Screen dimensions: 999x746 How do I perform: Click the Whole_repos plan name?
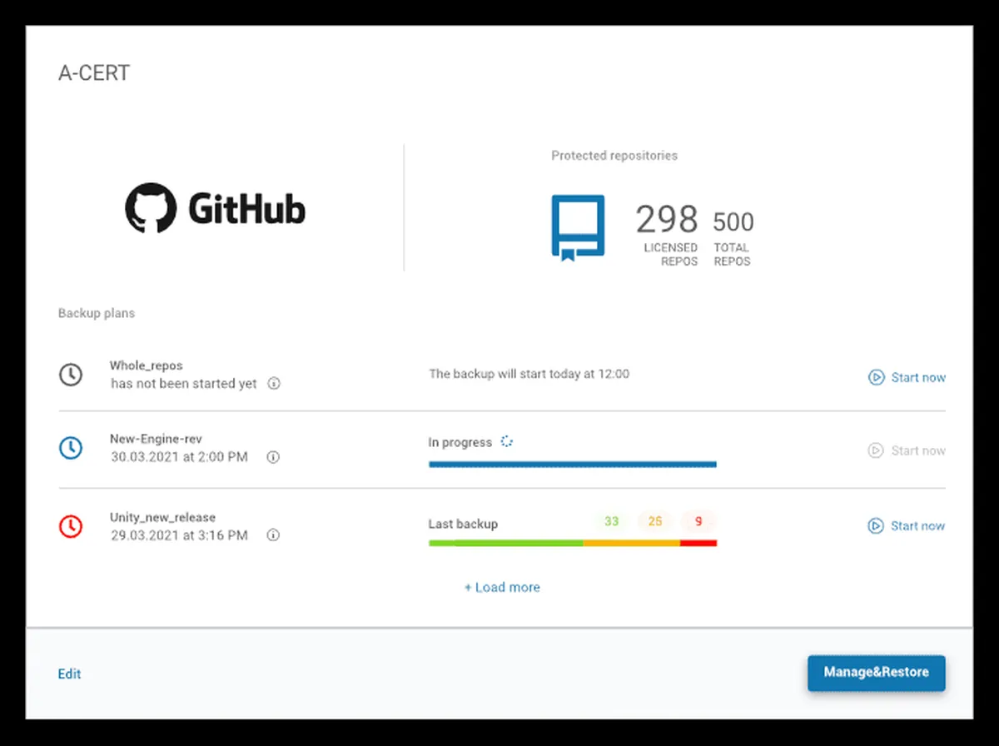[x=147, y=366]
